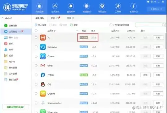Viewport: 167px width, 113px height.
Task: Click 导入安装 import install
Action: point(41,25)
